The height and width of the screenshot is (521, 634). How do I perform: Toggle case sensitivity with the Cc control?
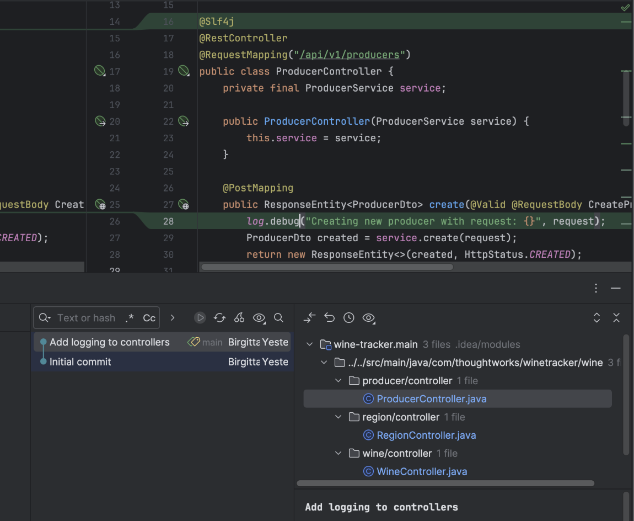148,317
